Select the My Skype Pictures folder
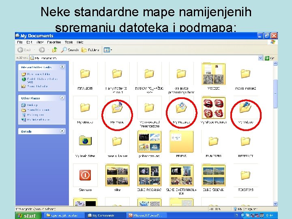292x219 pixels. (213, 110)
